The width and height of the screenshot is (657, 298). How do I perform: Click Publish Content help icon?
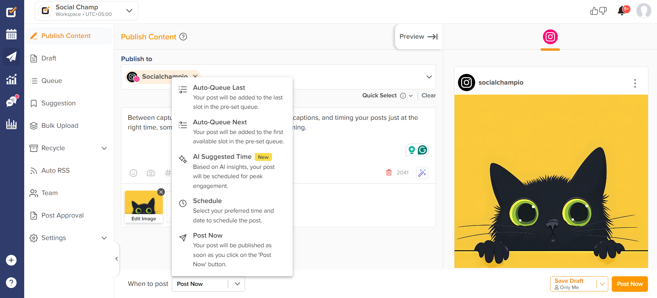(x=183, y=37)
